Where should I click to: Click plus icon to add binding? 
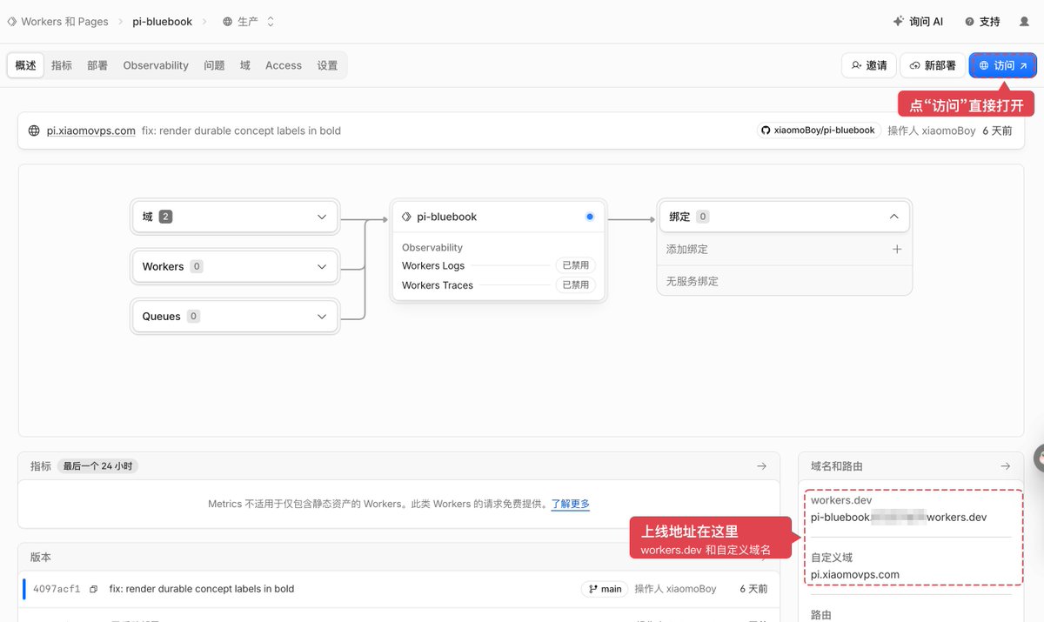click(x=897, y=250)
